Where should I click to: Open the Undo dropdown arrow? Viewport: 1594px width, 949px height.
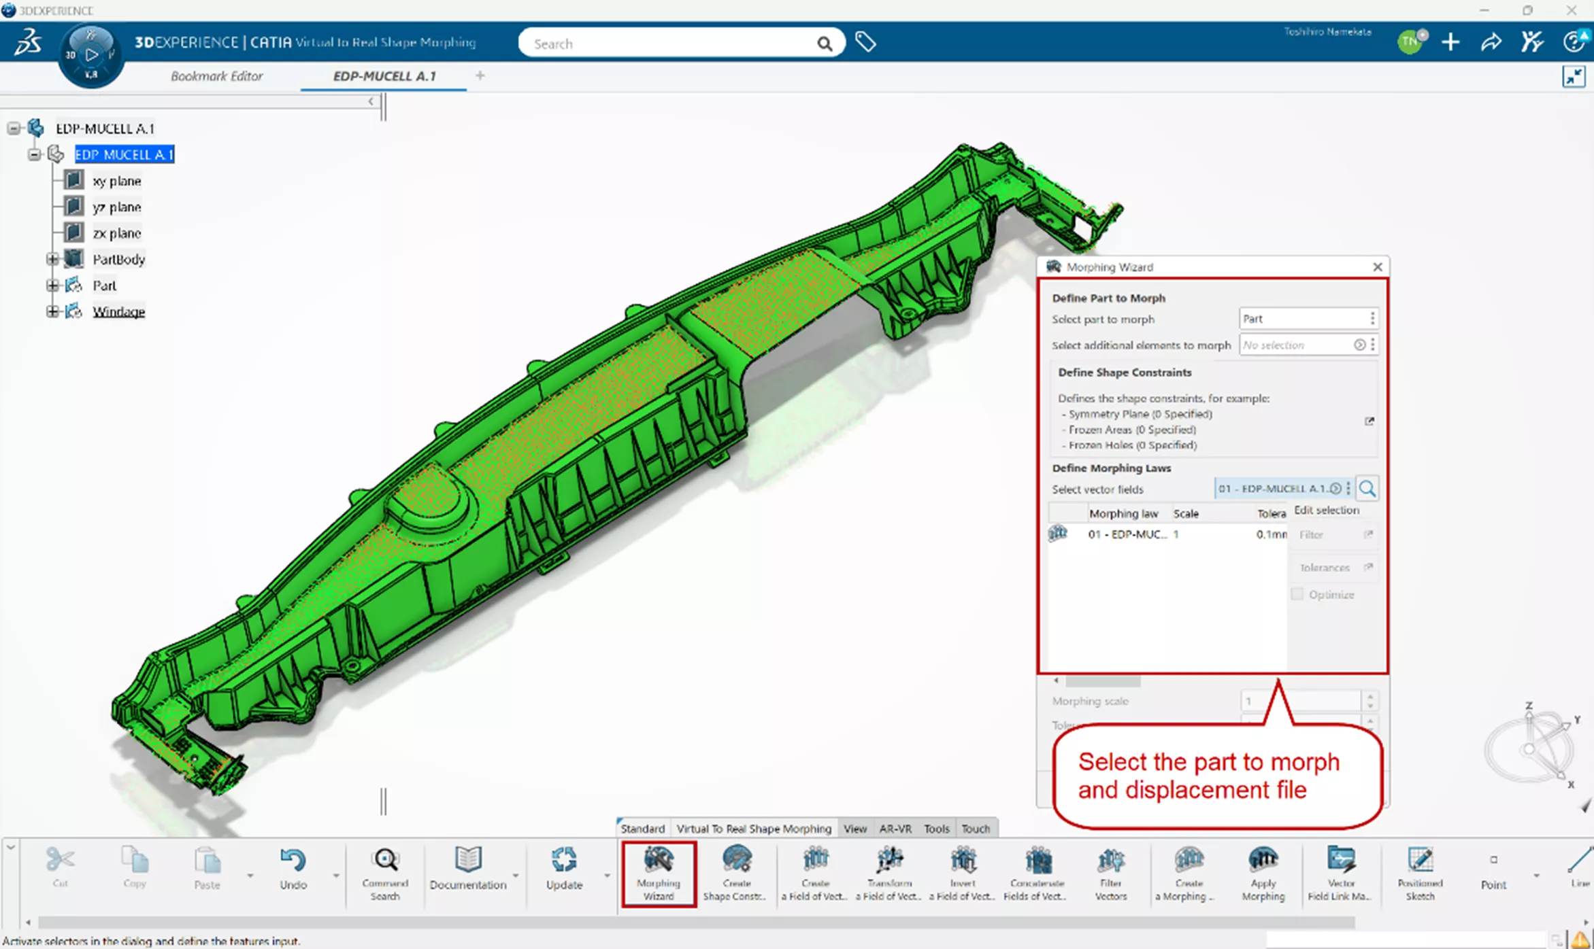[x=336, y=876]
